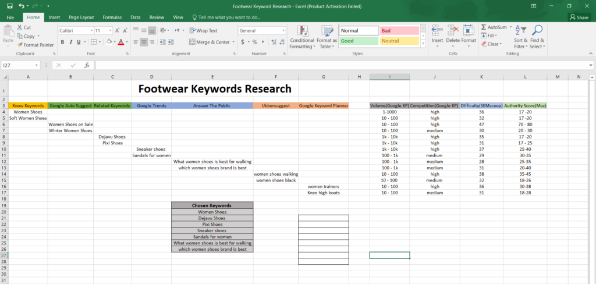
Task: Toggle Italic formatting
Action: 70,42
